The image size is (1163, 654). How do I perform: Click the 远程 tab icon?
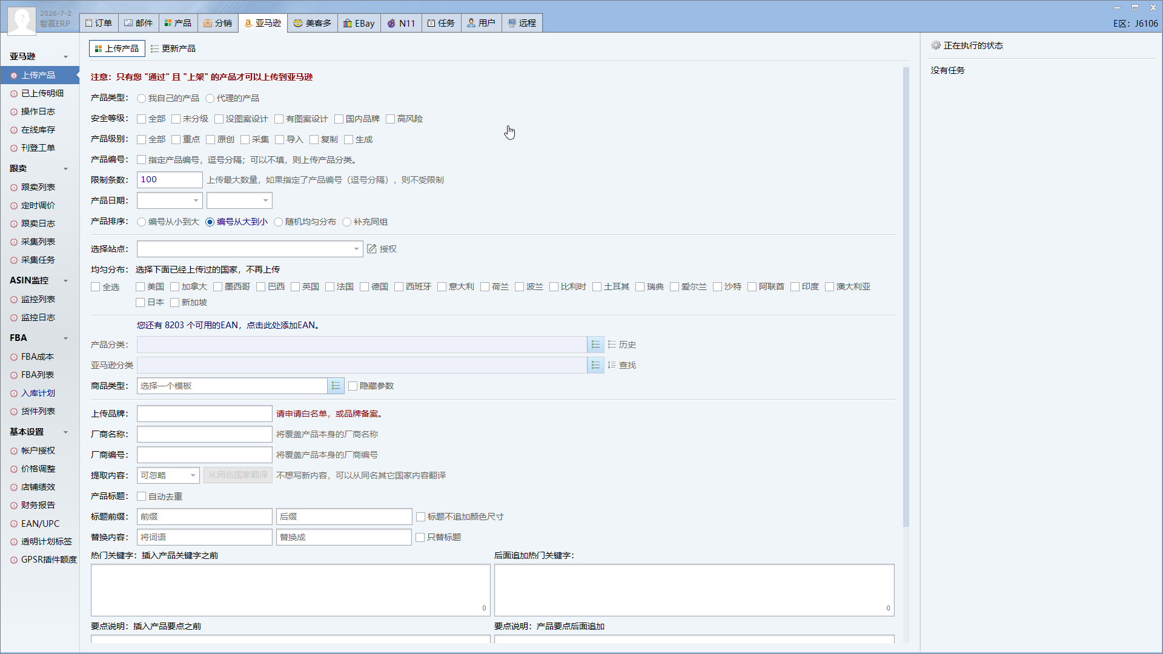click(x=512, y=23)
